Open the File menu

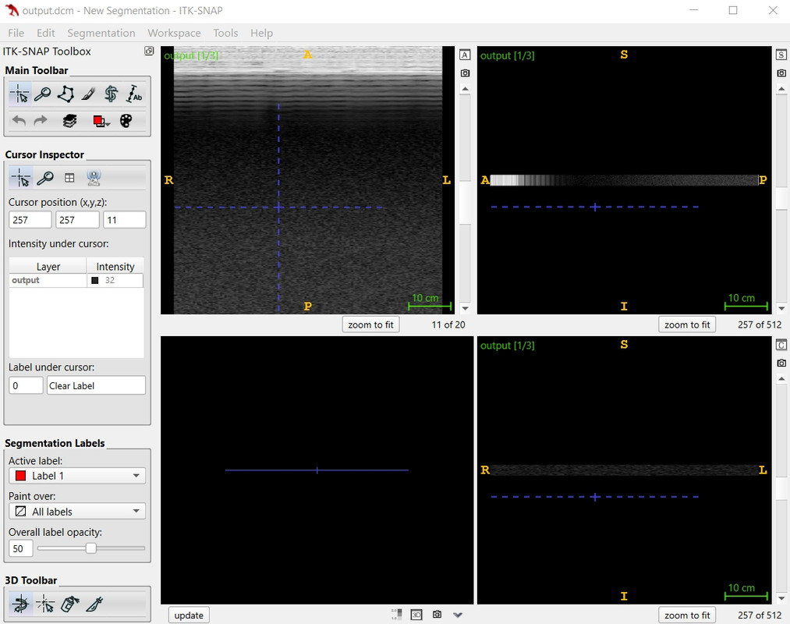(x=16, y=33)
